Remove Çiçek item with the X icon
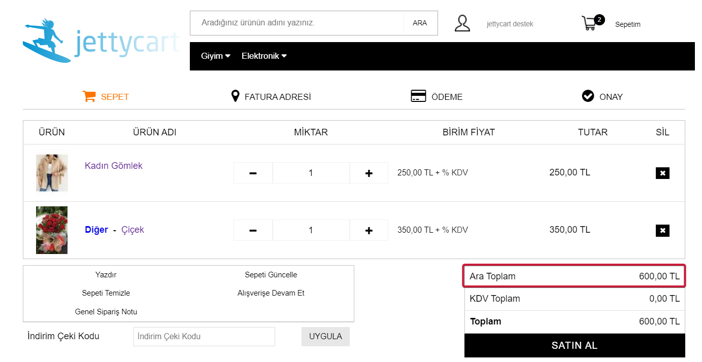This screenshot has height=362, width=702. (662, 231)
